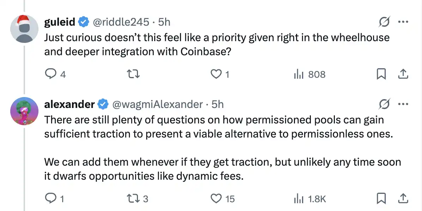The height and width of the screenshot is (211, 422).
Task: Open Grok icon on alexander's tweet
Action: (384, 104)
